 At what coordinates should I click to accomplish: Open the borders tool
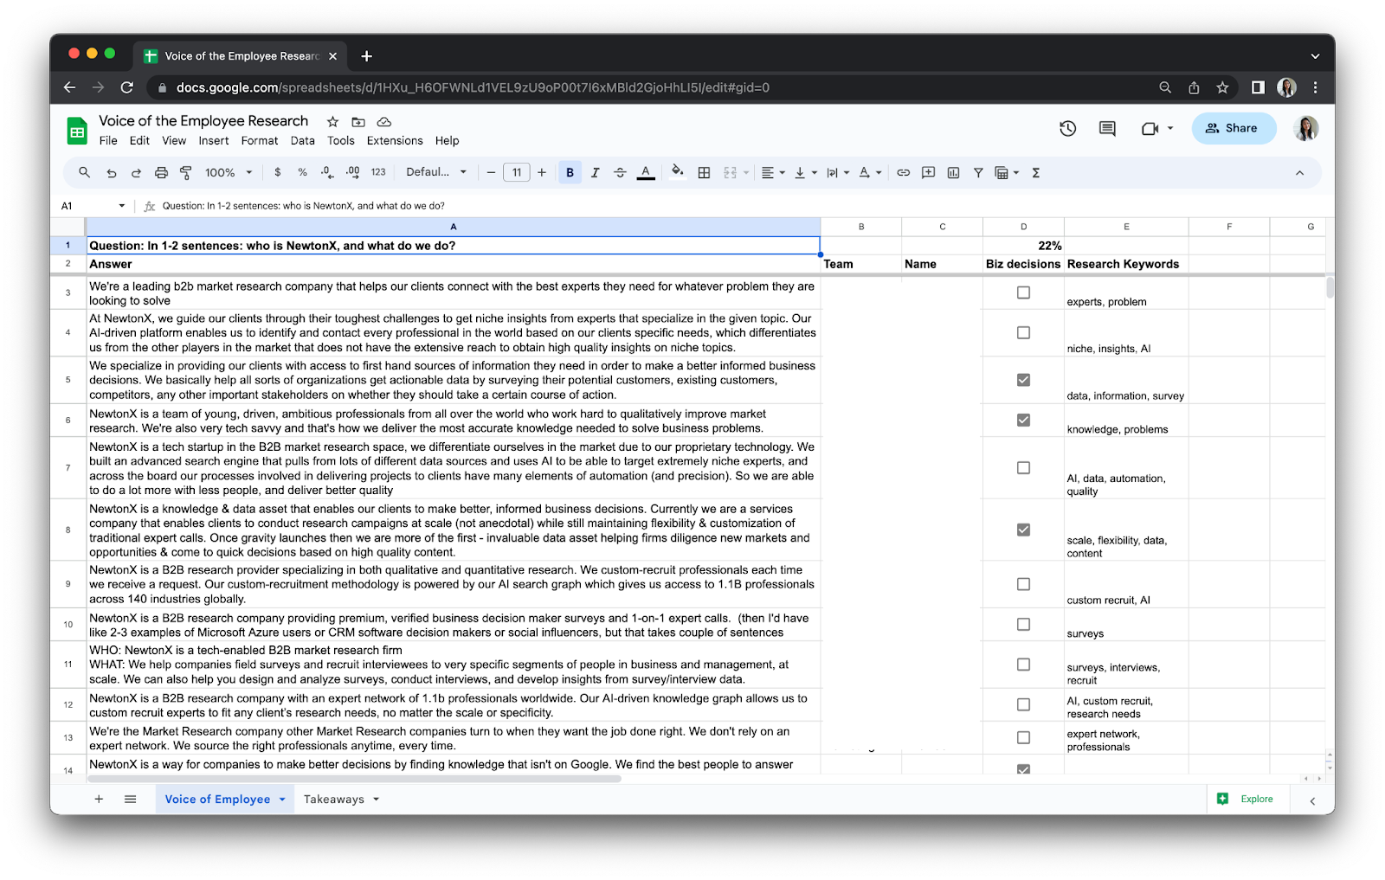(x=704, y=172)
